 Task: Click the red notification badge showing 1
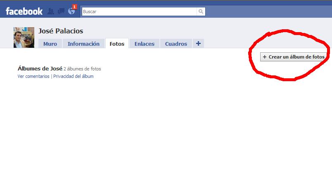[x=74, y=7]
